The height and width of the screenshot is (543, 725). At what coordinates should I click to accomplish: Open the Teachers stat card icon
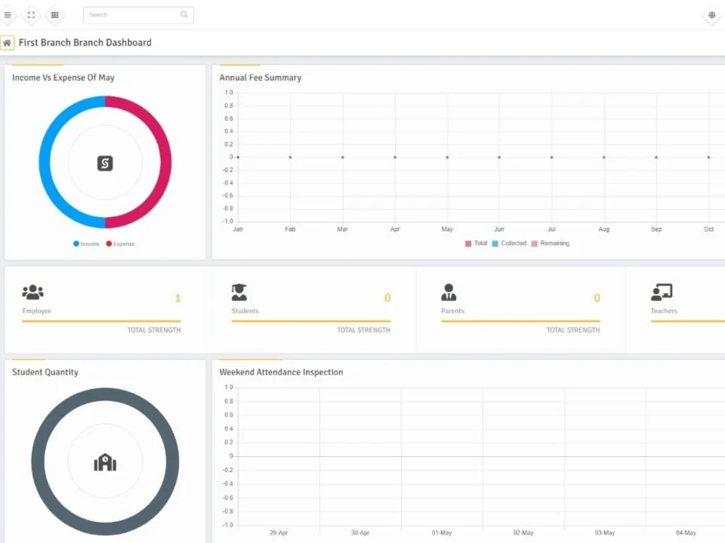(663, 292)
